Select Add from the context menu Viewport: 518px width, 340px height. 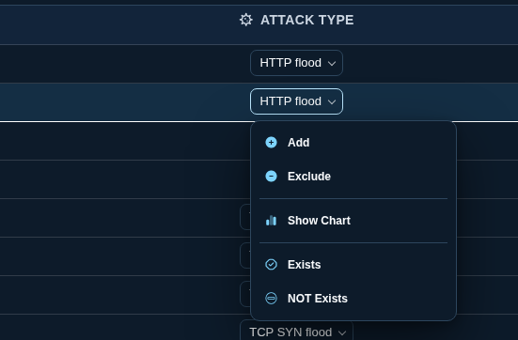pyautogui.click(x=353, y=143)
